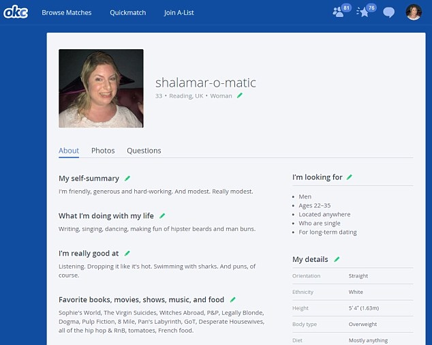Go to Quickmatch

tap(127, 13)
